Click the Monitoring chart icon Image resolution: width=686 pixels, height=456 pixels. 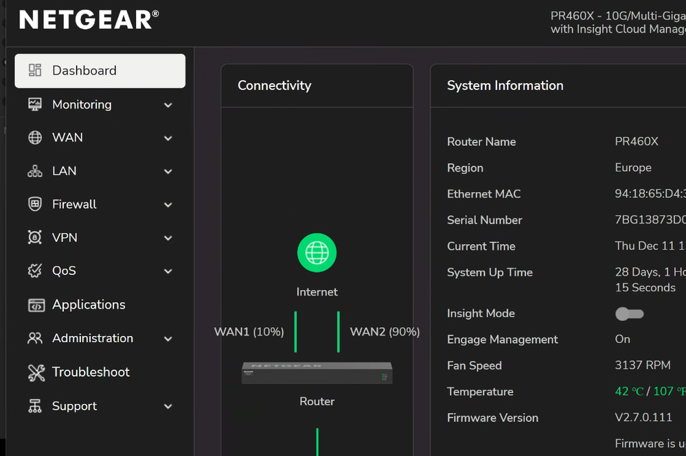pos(35,104)
